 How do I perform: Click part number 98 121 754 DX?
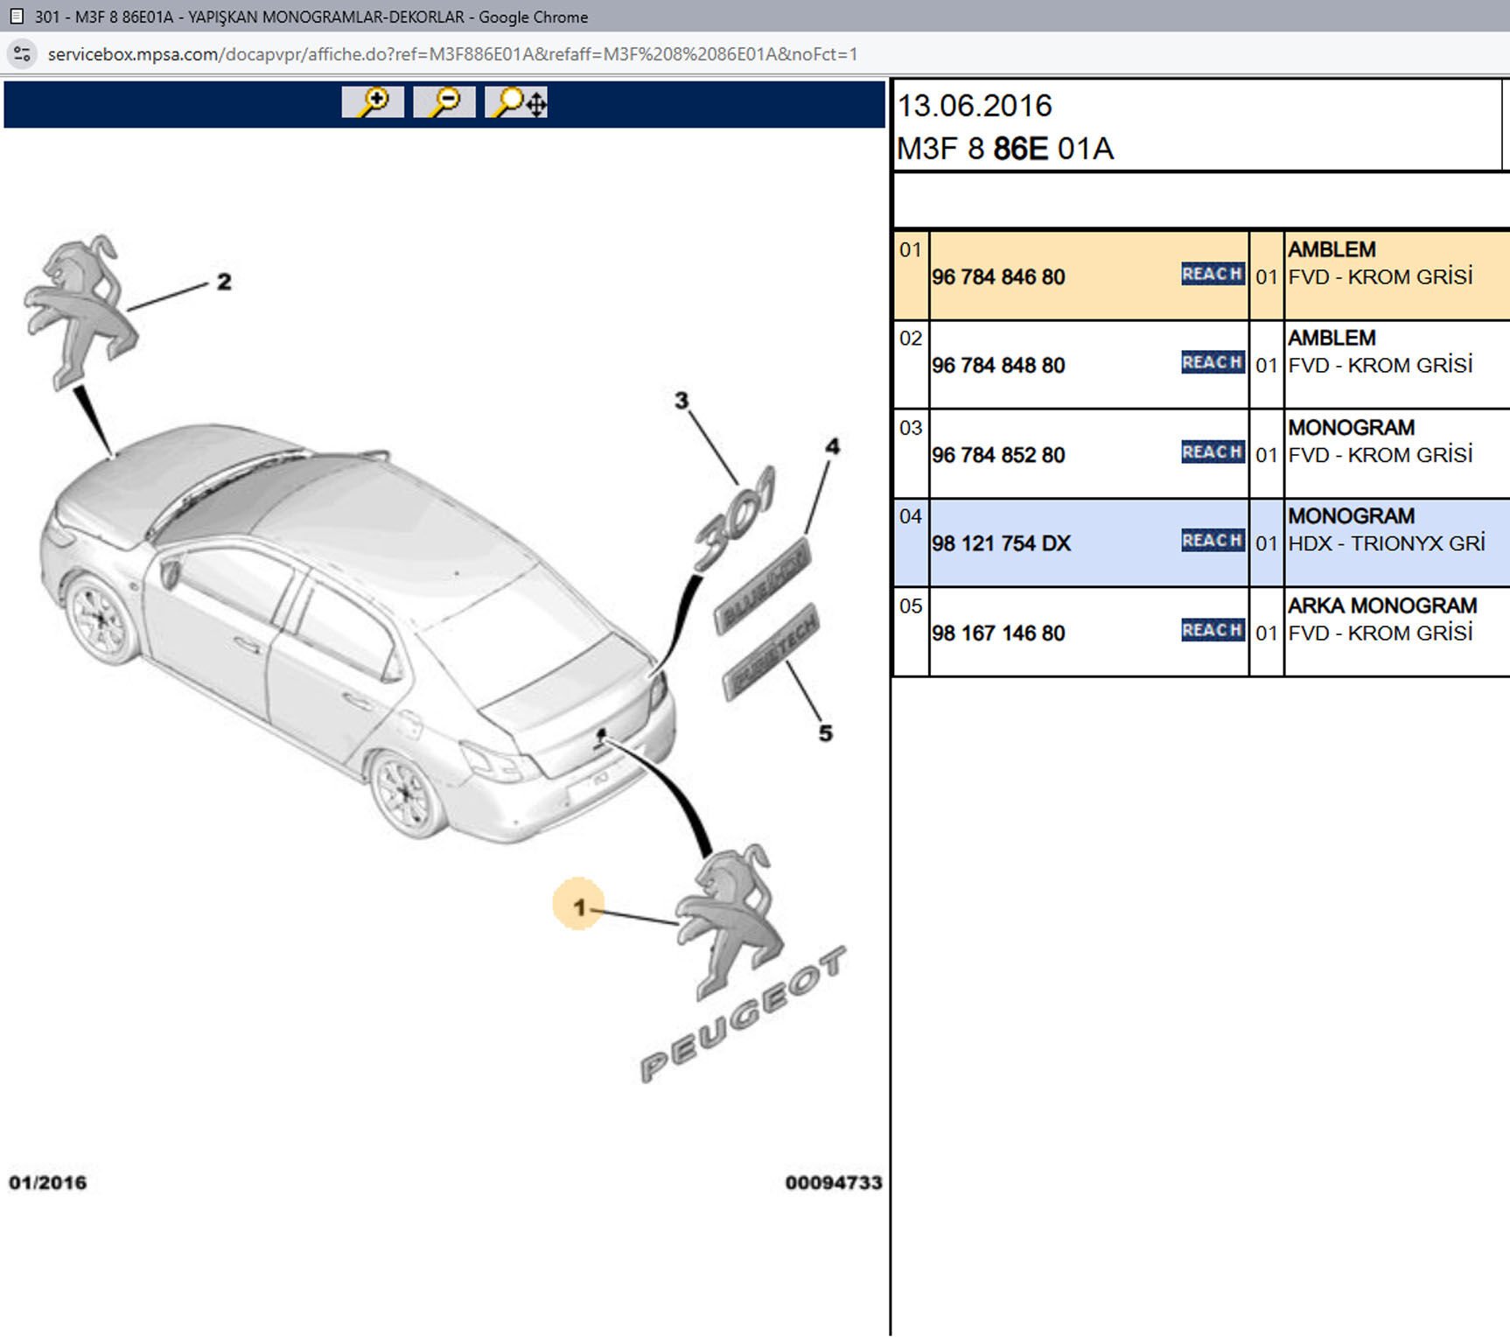click(x=1001, y=543)
